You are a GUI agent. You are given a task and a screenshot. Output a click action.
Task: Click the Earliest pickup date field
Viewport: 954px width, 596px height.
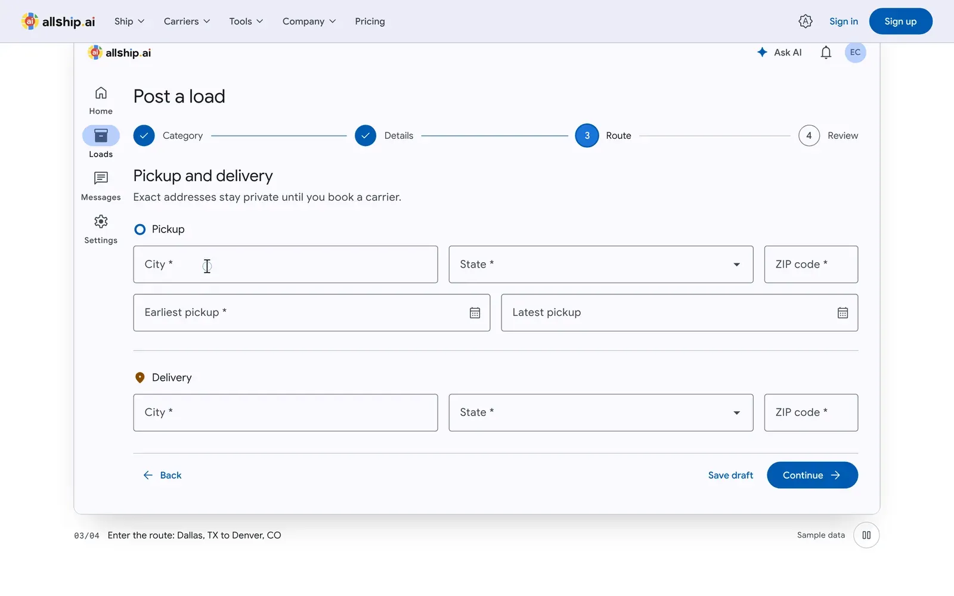click(x=312, y=313)
